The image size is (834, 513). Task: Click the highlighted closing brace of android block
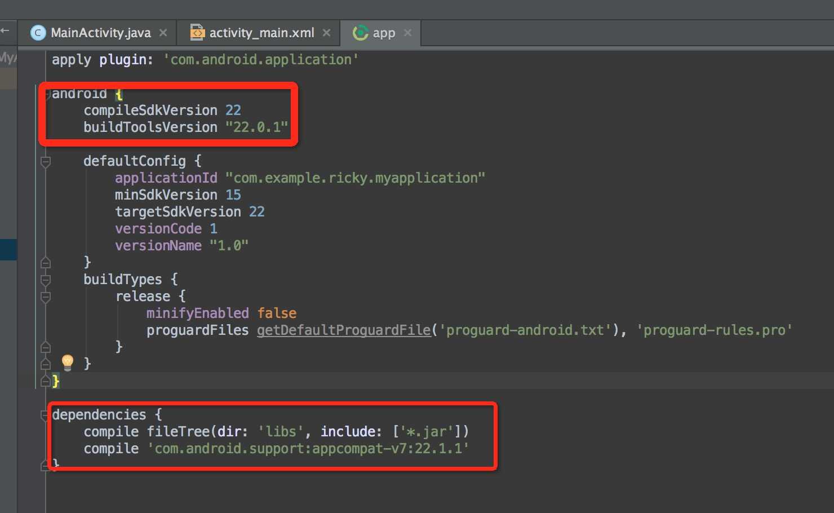(55, 381)
